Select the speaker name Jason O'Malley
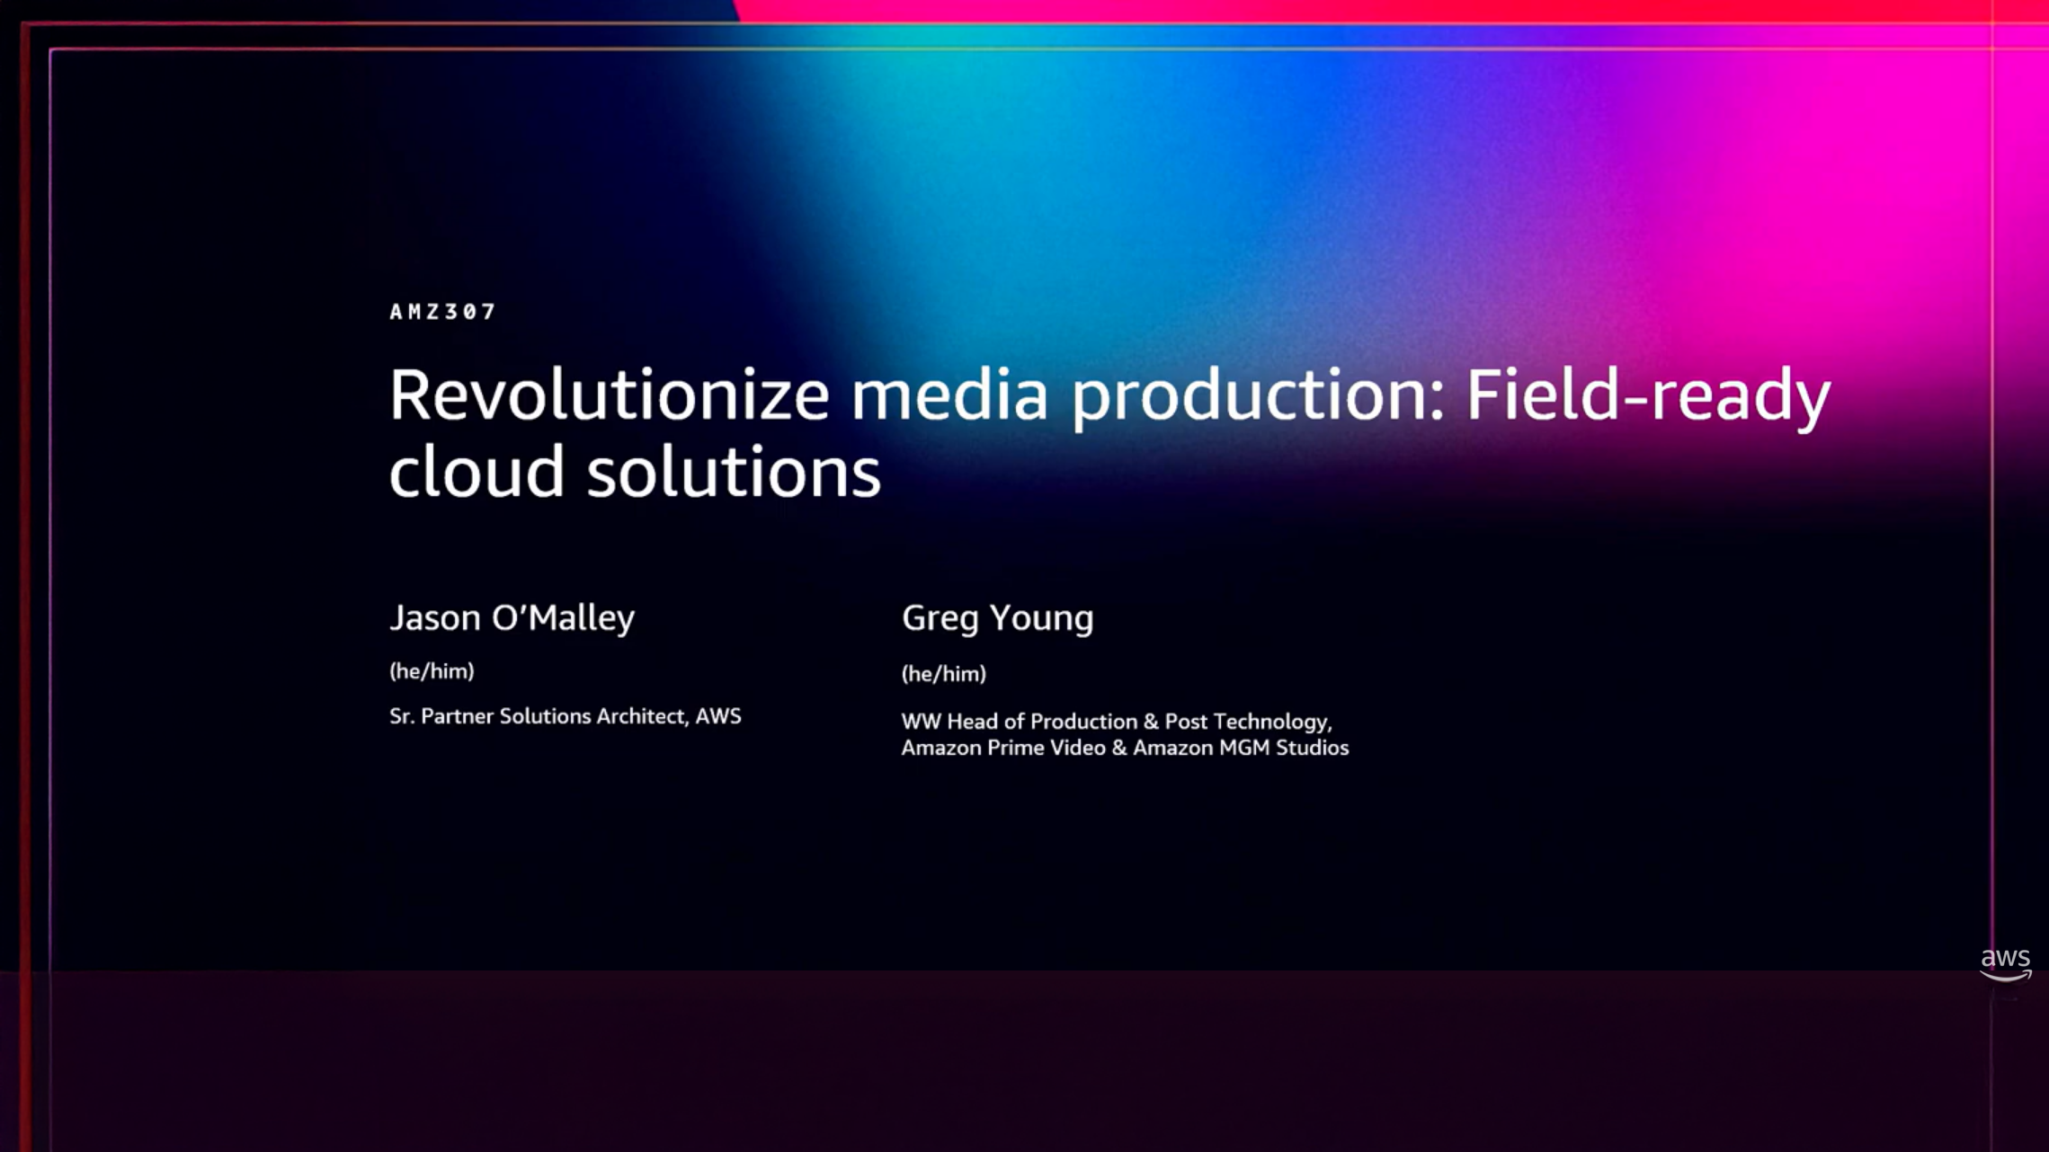2049x1152 pixels. point(512,618)
